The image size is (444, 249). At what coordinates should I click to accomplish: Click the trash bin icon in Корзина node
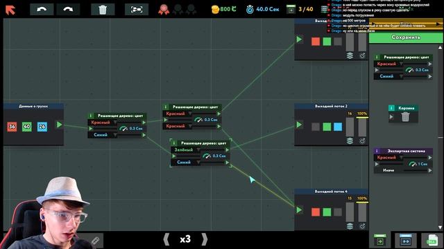tap(405, 117)
